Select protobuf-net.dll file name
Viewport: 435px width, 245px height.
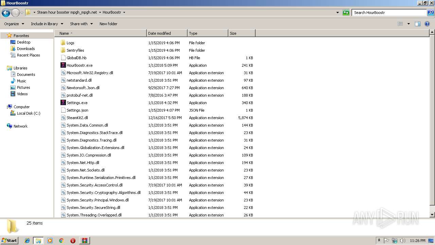80,95
